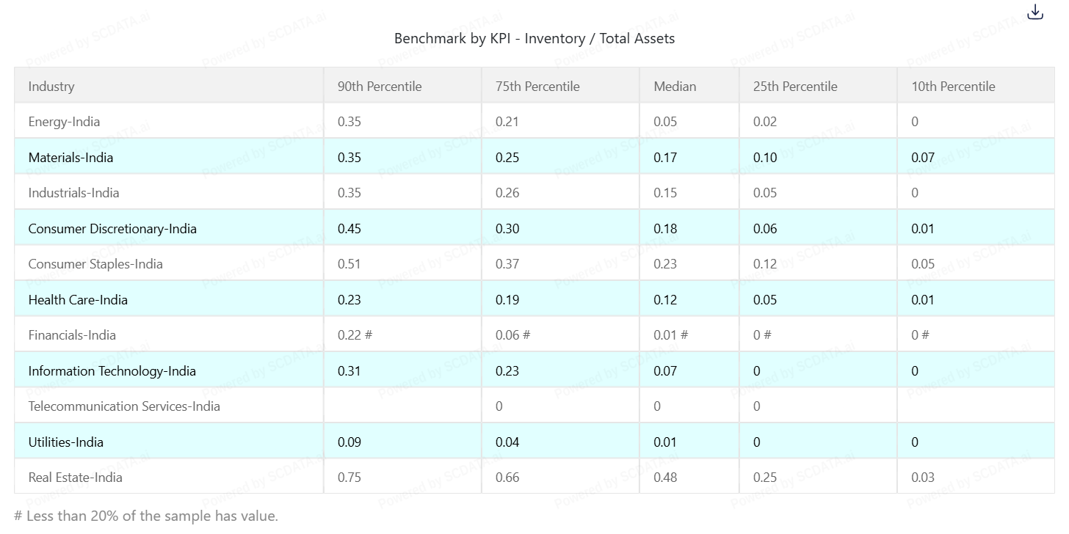Click the 10th Percentile column header
The width and height of the screenshot is (1069, 534).
tap(953, 86)
